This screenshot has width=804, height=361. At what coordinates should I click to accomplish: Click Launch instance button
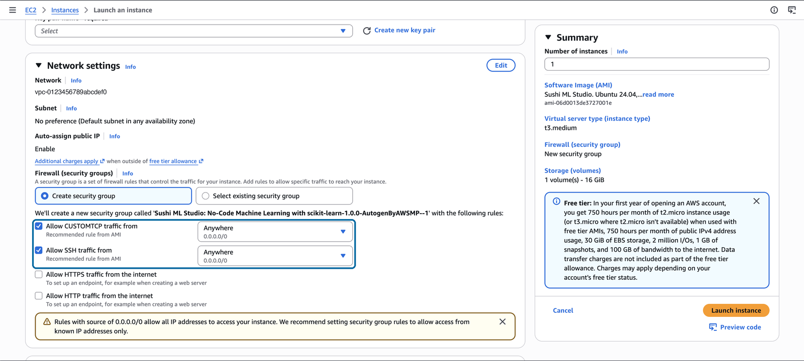pyautogui.click(x=736, y=310)
